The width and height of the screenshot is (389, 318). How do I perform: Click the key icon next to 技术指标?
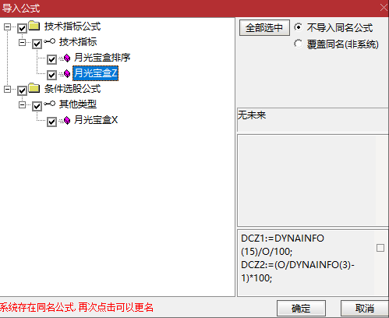[49, 41]
